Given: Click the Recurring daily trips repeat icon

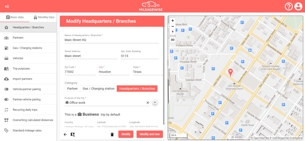Looking at the screenshot, I should [6, 110].
